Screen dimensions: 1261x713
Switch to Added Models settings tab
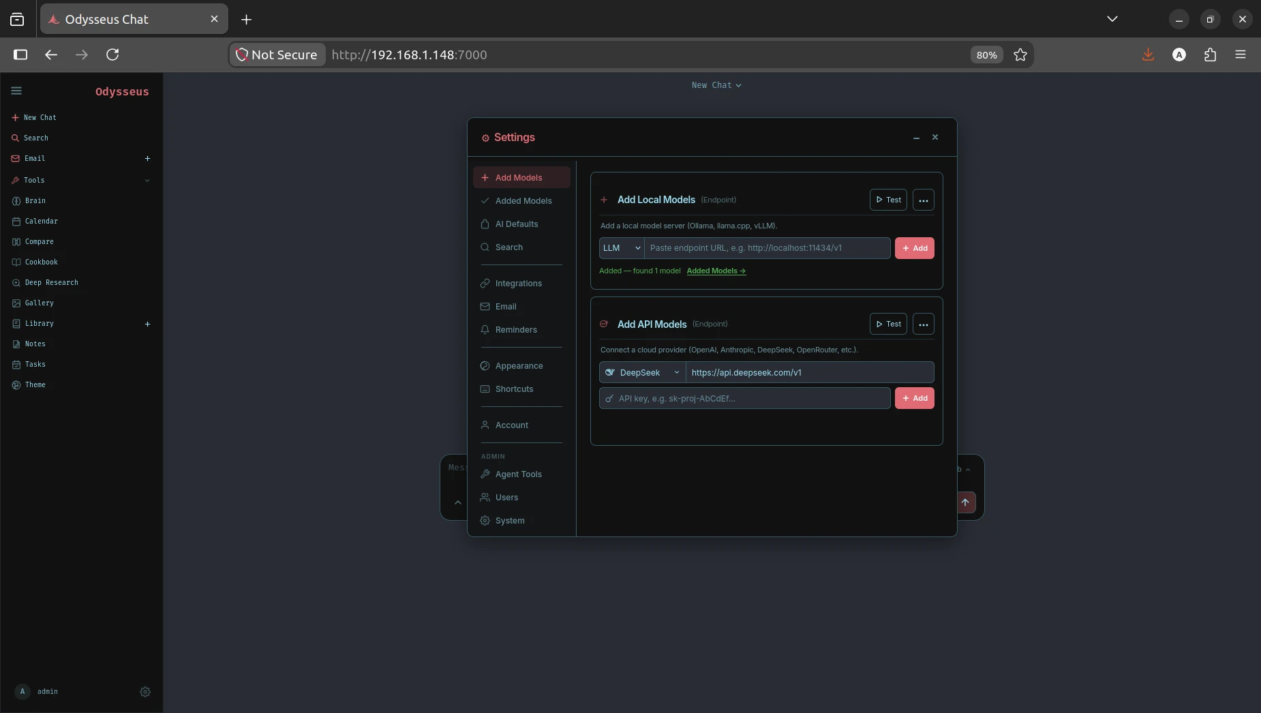click(x=521, y=200)
